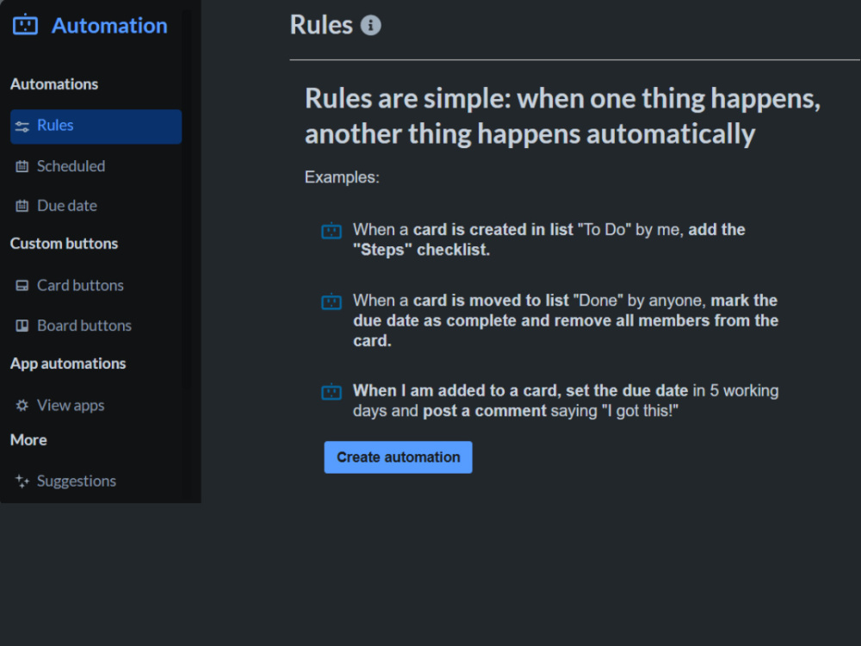The height and width of the screenshot is (646, 861).
Task: Click the Automation title link
Action: [x=109, y=26]
